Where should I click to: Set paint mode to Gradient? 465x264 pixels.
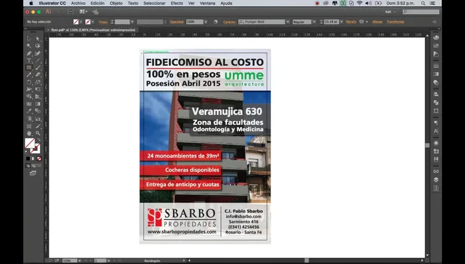tap(33, 158)
